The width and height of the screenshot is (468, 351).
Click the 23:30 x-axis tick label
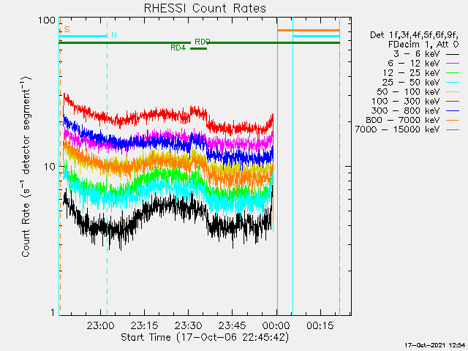tap(189, 325)
